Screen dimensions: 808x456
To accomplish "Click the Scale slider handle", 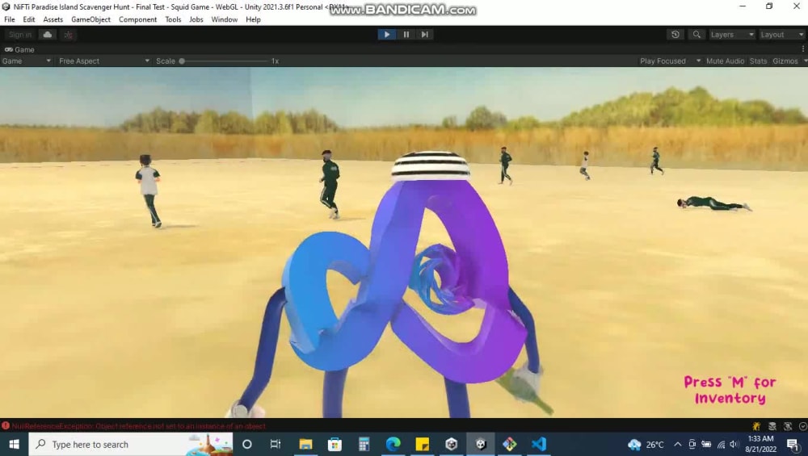I will click(182, 61).
